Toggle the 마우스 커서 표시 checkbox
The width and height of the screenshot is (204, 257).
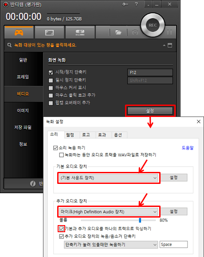point(51,88)
